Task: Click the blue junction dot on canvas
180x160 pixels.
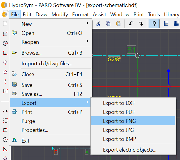Action: [168, 71]
